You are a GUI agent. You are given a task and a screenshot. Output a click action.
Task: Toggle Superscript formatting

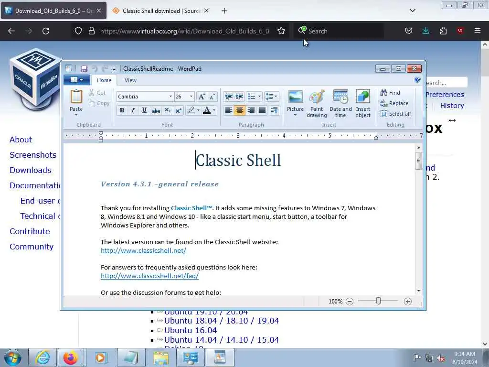point(179,110)
